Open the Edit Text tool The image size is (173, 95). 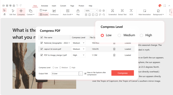[x=13, y=12]
